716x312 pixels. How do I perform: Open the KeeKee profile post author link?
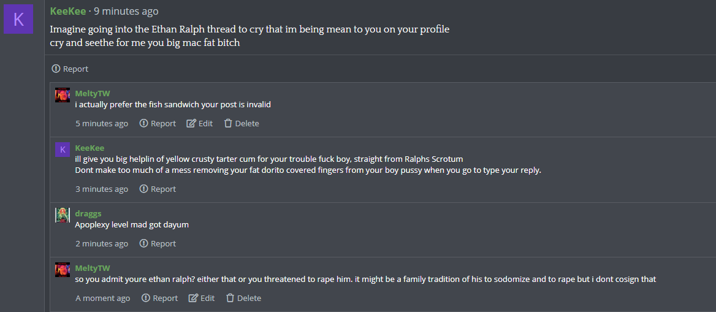click(67, 11)
